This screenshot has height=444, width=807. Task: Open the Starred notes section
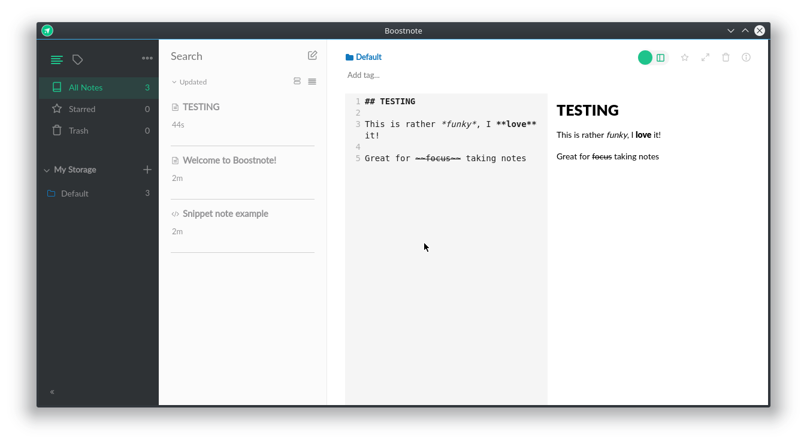click(x=99, y=109)
